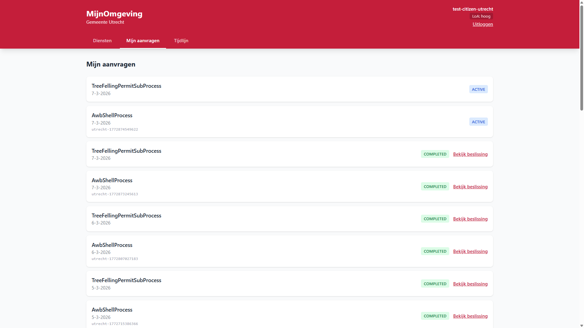Click the username test-citizen-utrecht
Screen dimensions: 584x328
pos(473,9)
